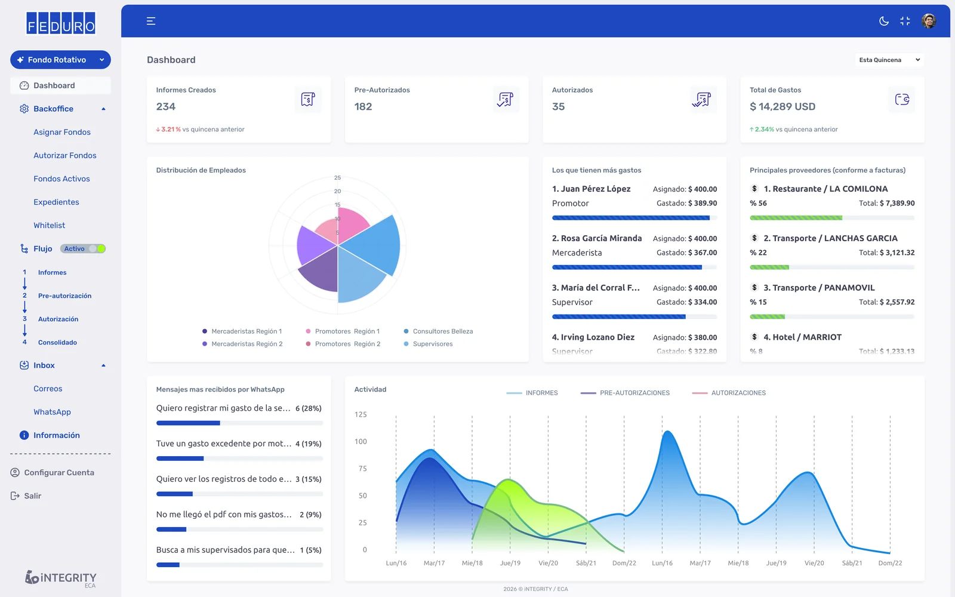Viewport: 955px width, 597px height.
Task: Toggle Consultores Belleza legend item
Action: (x=438, y=331)
